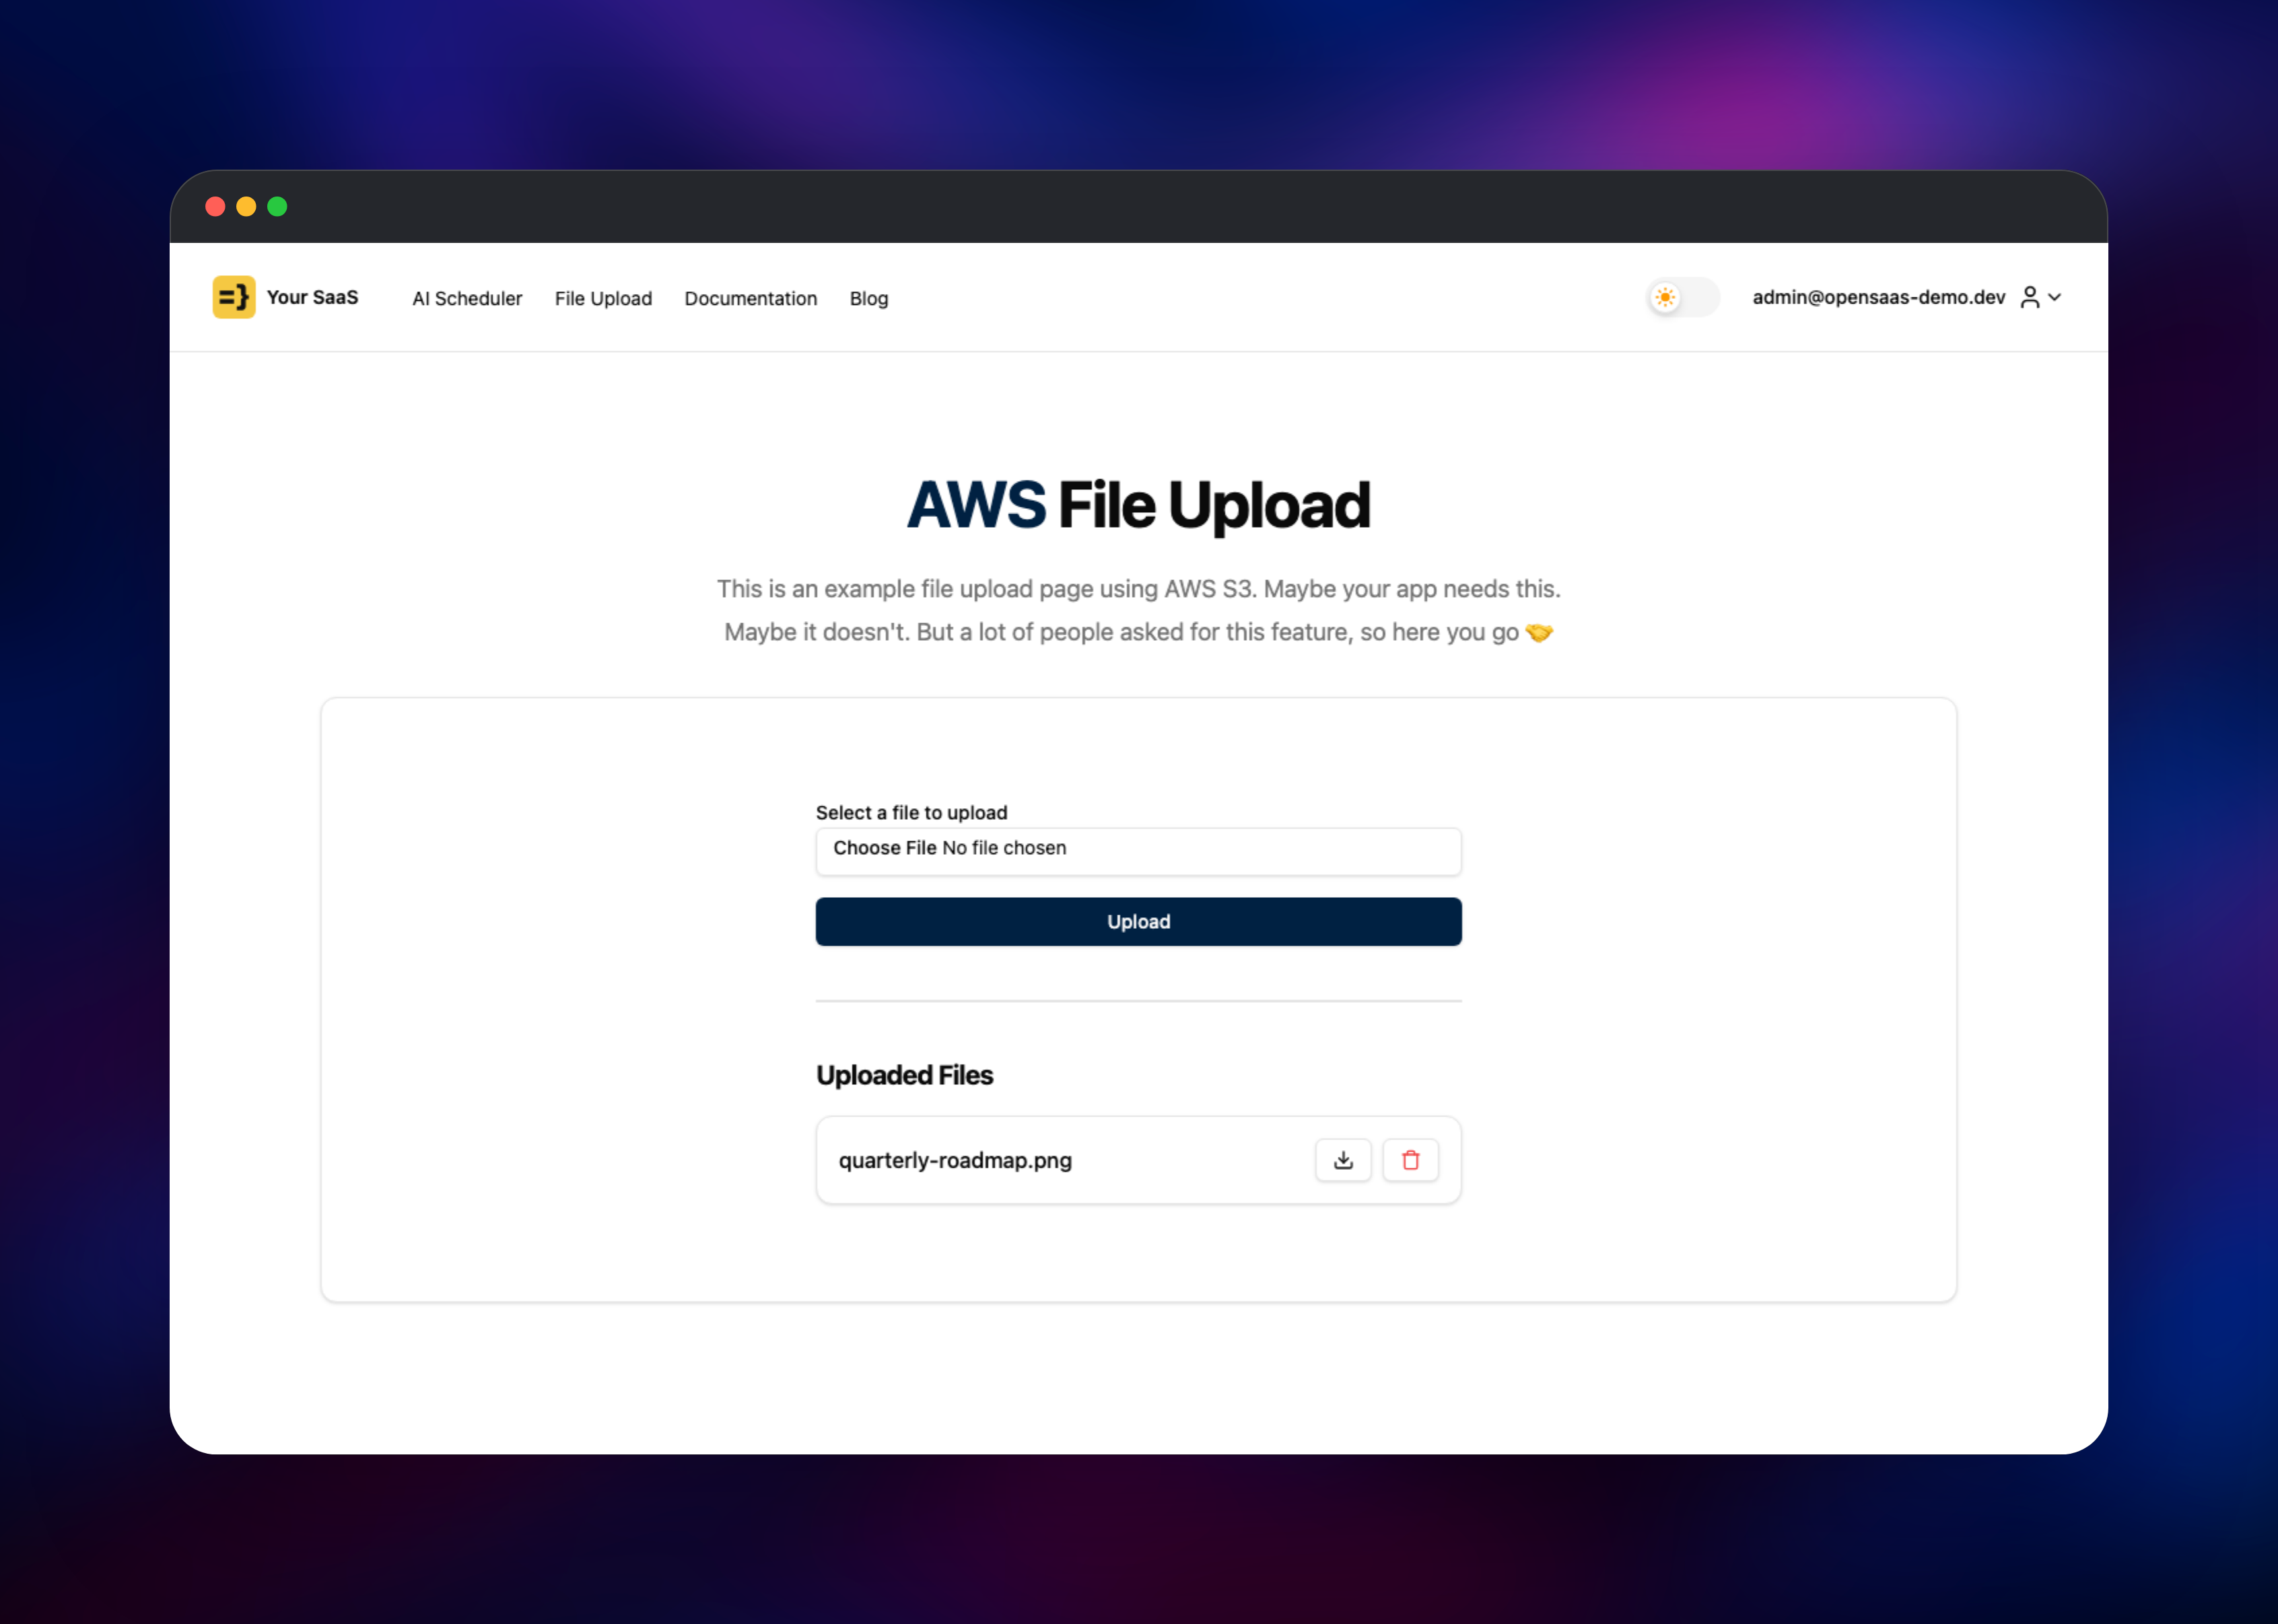Click the Your SaaS logo icon
Viewport: 2278px width, 1624px height.
click(x=234, y=297)
